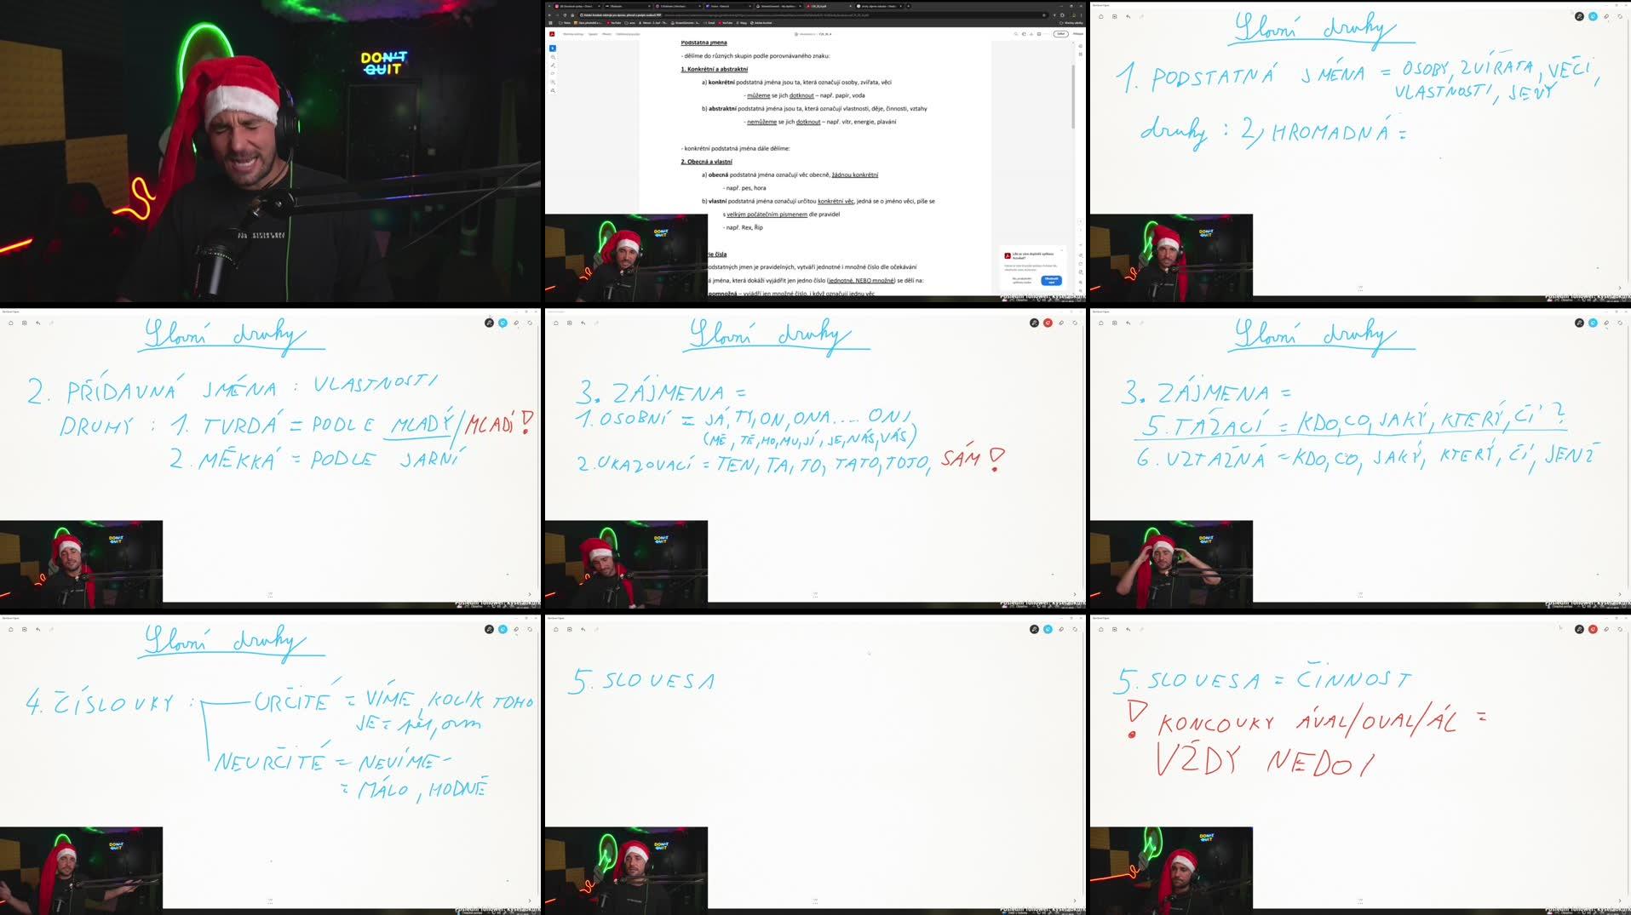The image size is (1631, 915).
Task: Open the pages grid in the Tázací zájmena whiteboard
Action: click(x=1115, y=323)
